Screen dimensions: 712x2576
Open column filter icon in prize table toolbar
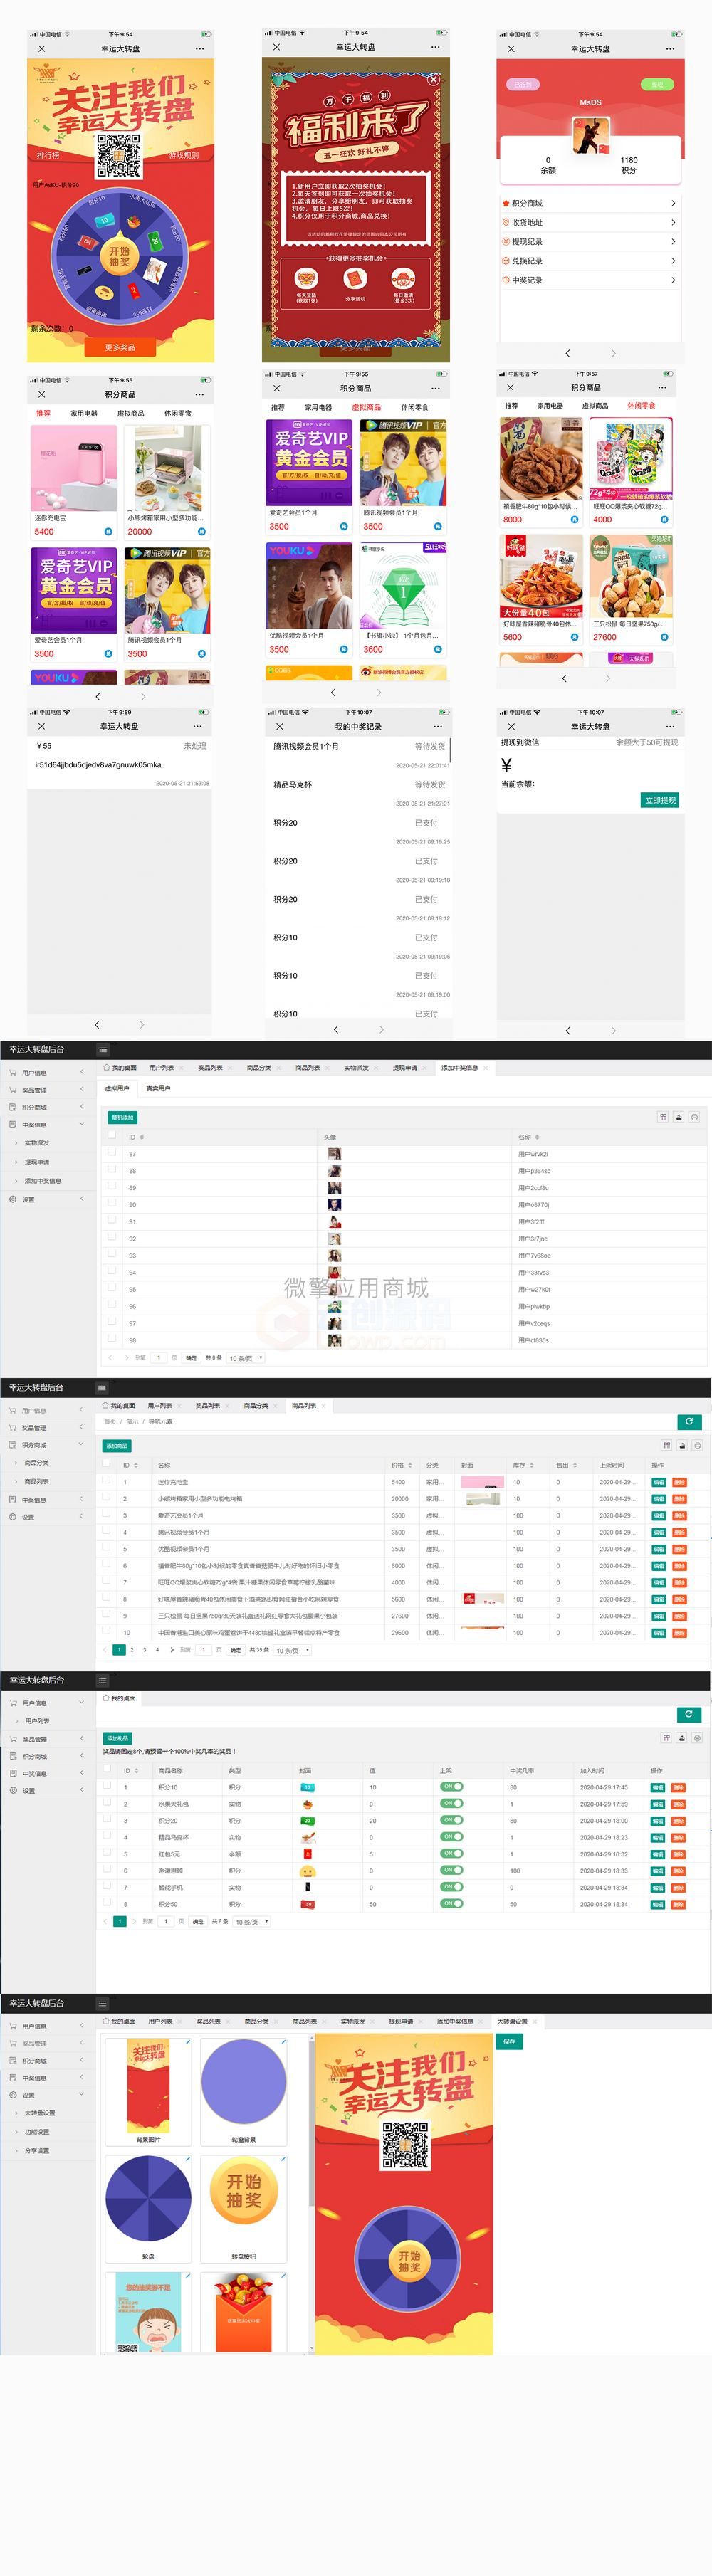(666, 1738)
